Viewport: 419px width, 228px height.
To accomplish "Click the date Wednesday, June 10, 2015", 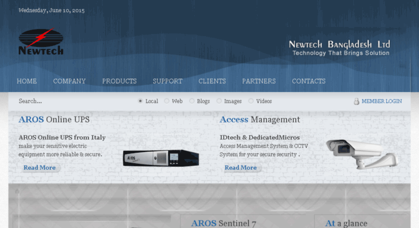I will [x=52, y=10].
